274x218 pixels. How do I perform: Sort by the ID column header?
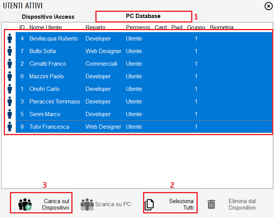tap(22, 27)
